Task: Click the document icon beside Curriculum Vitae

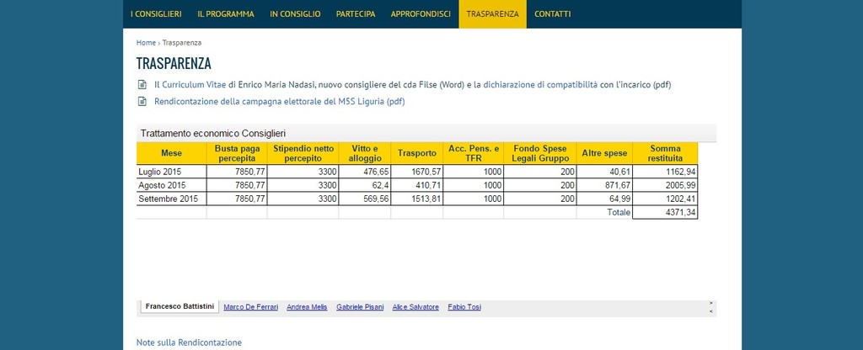Action: click(x=142, y=85)
